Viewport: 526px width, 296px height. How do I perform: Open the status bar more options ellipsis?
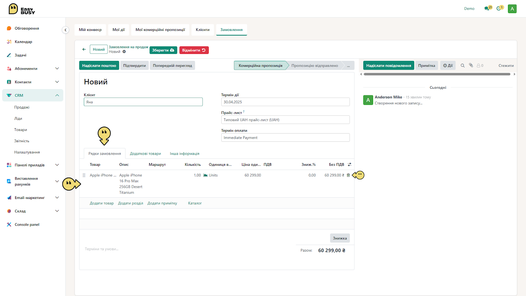348,65
